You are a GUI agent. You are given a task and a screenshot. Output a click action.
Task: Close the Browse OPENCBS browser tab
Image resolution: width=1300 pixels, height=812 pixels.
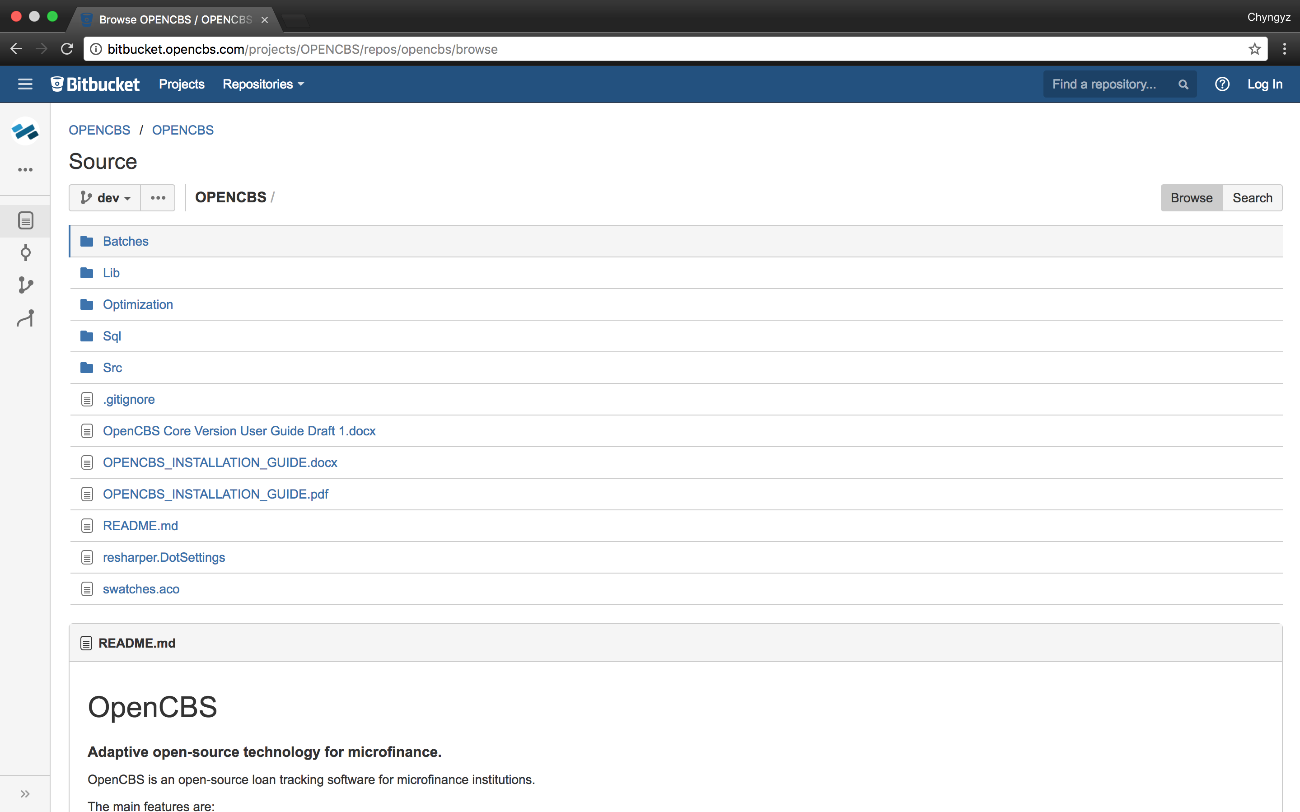point(265,20)
